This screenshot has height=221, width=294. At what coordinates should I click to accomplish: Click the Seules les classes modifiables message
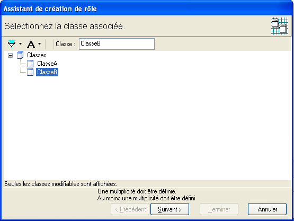tap(60, 184)
